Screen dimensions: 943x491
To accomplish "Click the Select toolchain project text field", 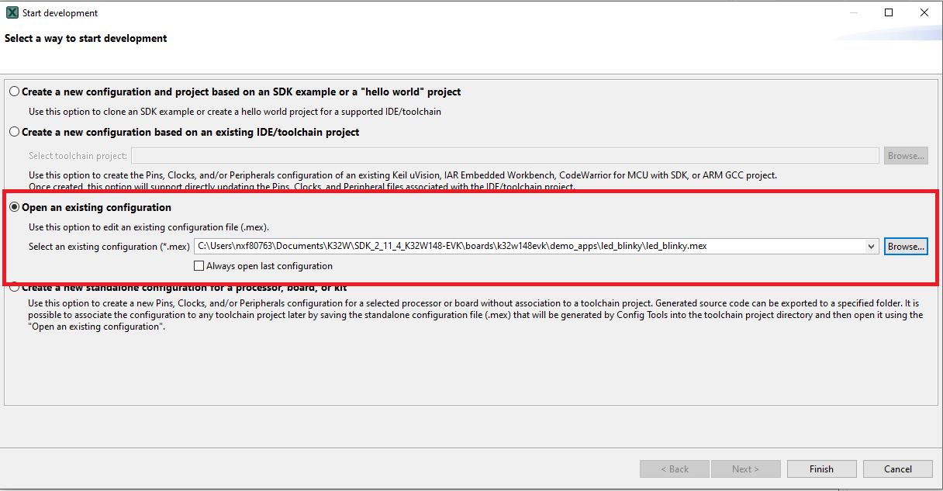I will tap(504, 156).
